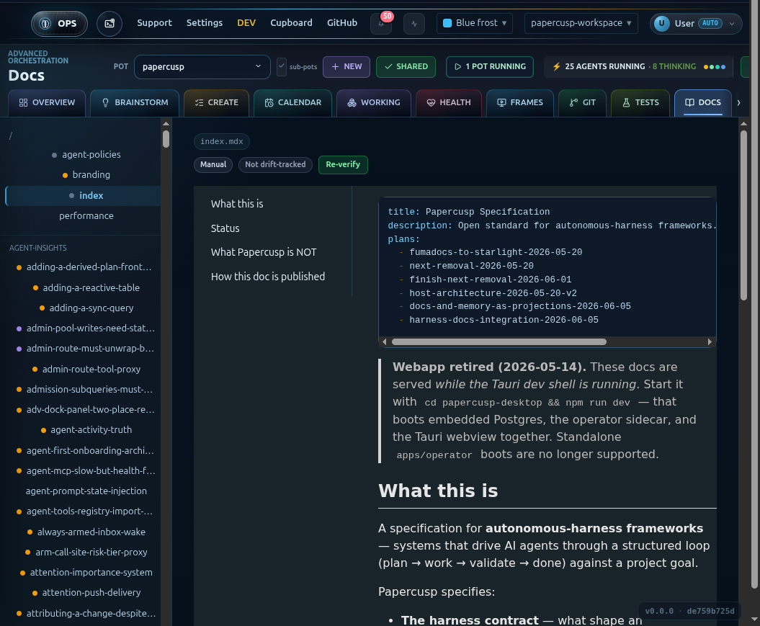Toggle the AUTO badge next to User
The image size is (760, 626).
710,23
